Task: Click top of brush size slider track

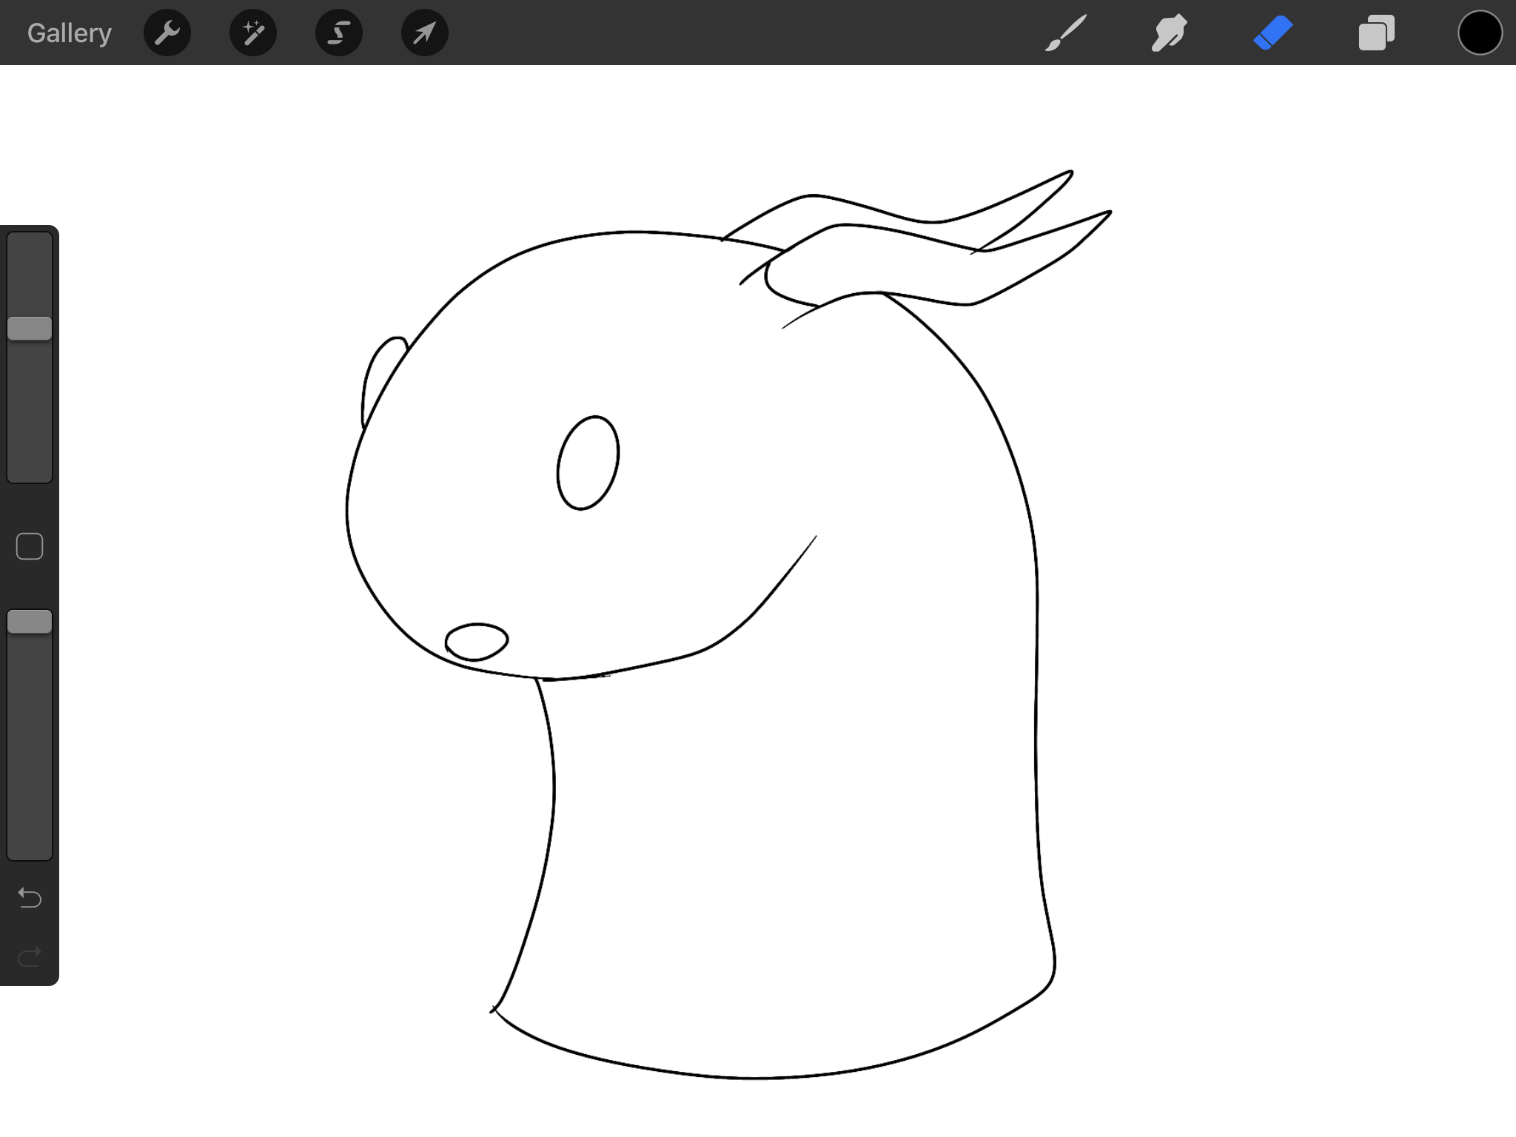Action: 30,244
